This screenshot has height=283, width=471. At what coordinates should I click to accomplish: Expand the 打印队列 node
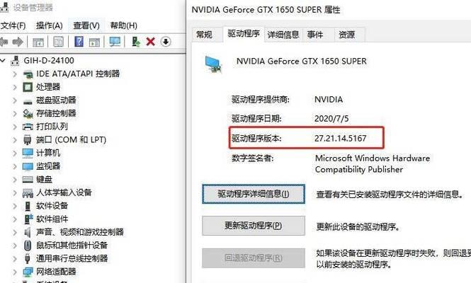[x=15, y=127]
